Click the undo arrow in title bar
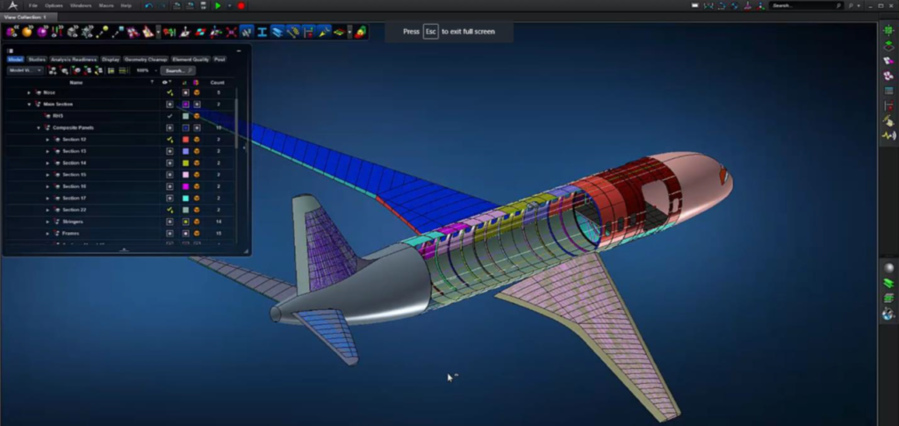899x426 pixels. [x=149, y=6]
